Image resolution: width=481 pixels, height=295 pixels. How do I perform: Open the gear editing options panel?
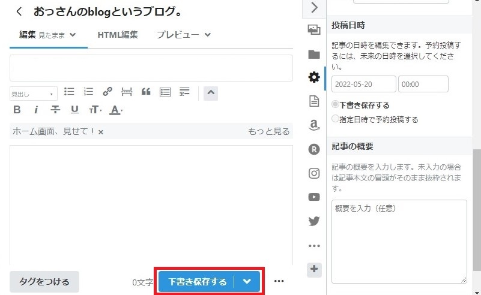tap(314, 77)
